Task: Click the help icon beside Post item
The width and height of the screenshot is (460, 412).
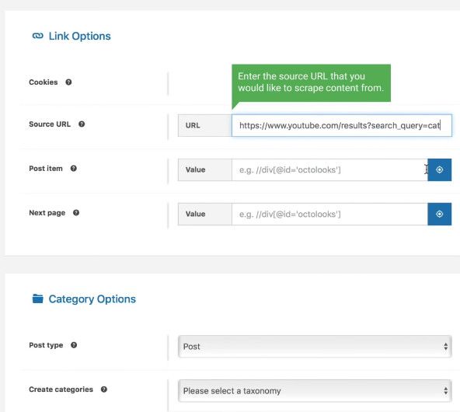Action: tap(74, 169)
